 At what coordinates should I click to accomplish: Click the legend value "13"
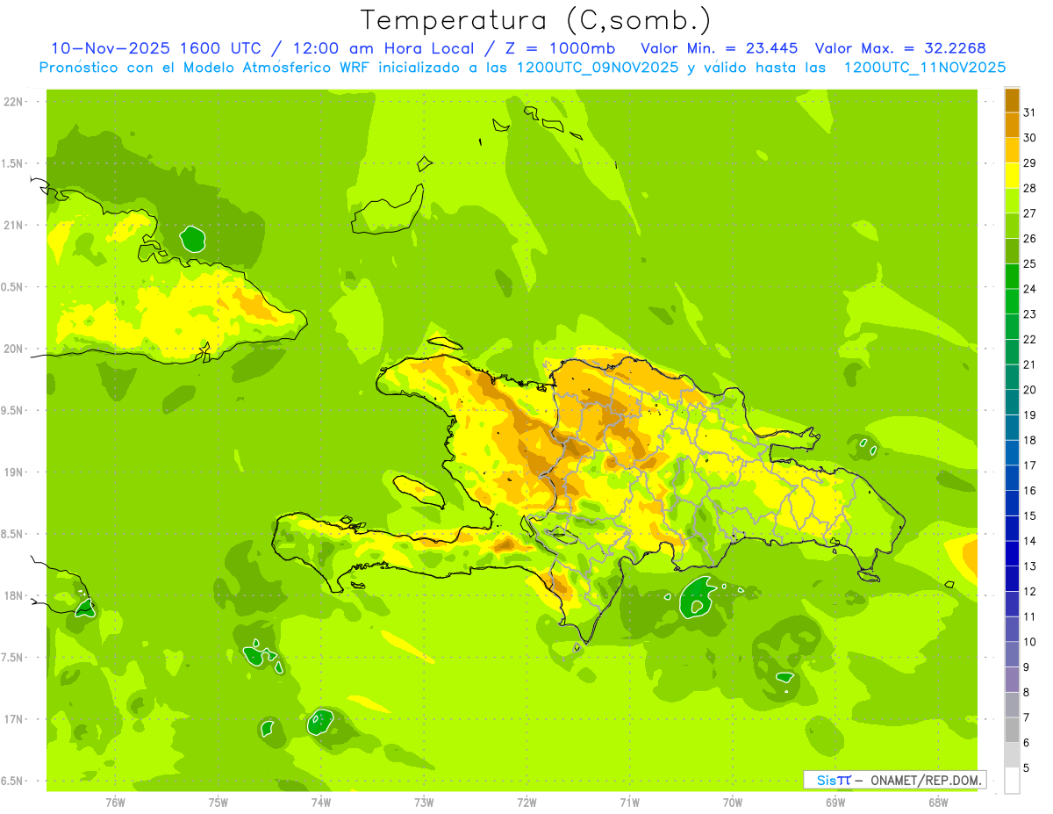1030,566
